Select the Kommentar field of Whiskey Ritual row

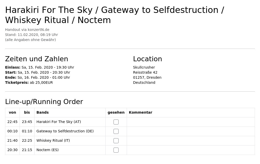point(191,141)
